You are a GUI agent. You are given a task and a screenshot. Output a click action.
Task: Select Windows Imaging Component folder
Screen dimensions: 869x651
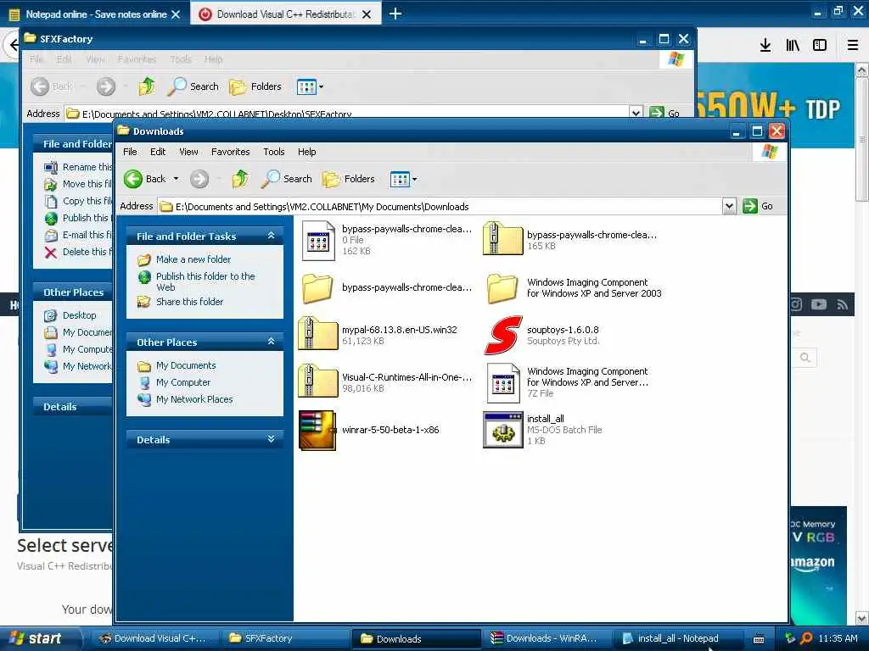[502, 288]
